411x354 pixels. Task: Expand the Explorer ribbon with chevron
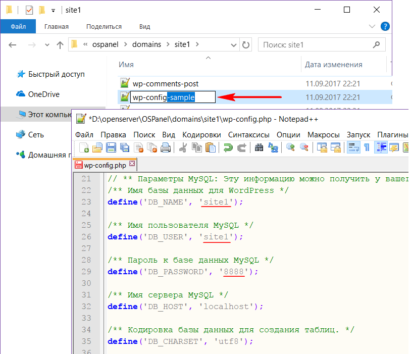point(372,26)
